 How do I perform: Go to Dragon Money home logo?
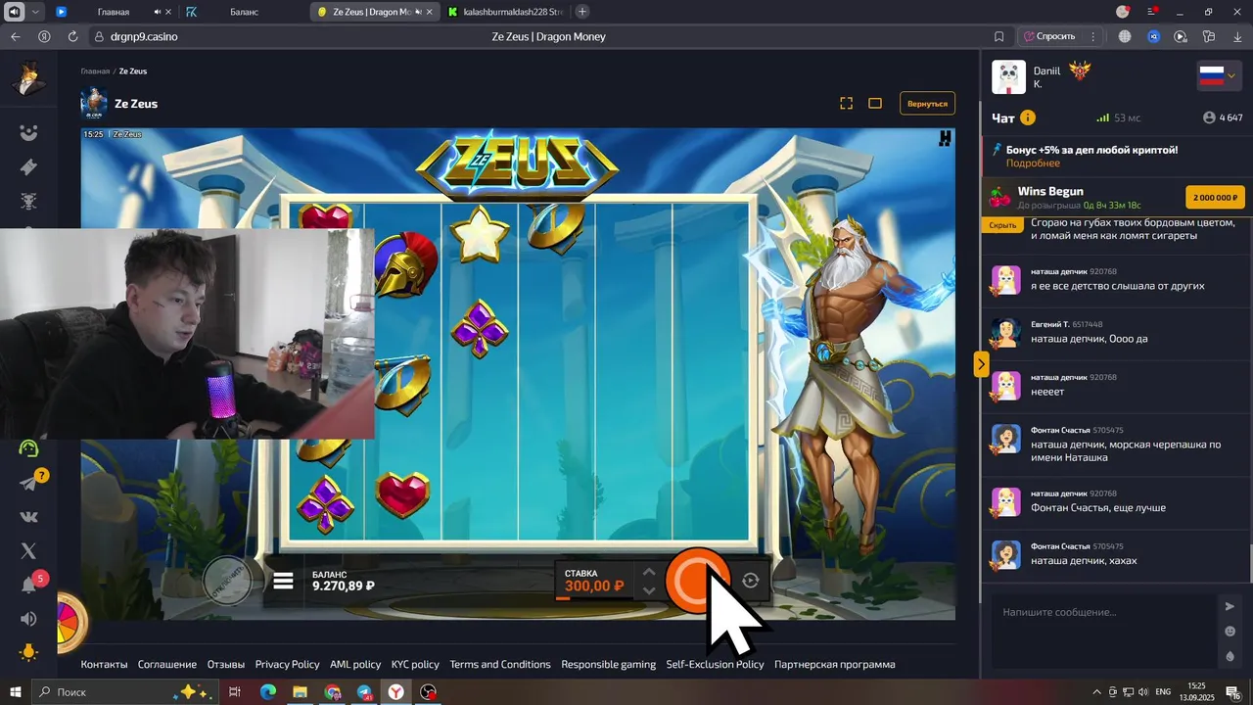[x=28, y=78]
